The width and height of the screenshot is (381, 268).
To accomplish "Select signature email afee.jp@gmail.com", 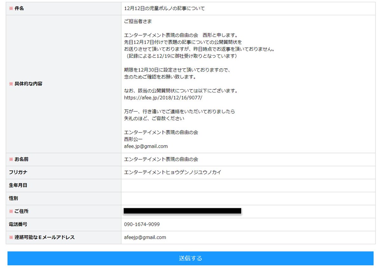I will [146, 146].
